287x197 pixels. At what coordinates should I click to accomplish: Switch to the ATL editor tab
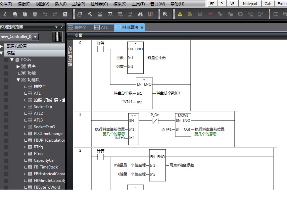[x=104, y=28]
